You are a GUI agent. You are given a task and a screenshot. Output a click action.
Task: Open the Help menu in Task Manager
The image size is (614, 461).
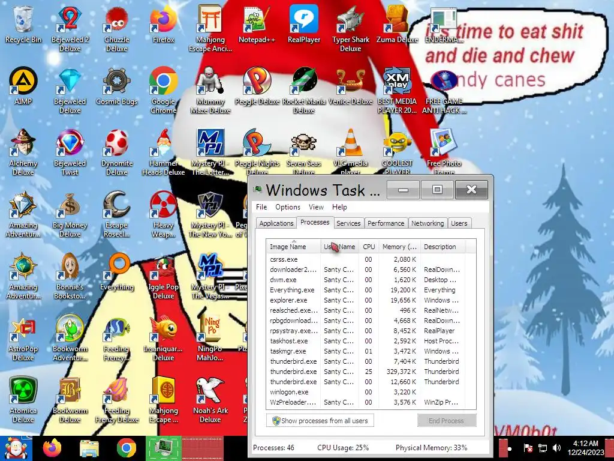click(x=339, y=207)
